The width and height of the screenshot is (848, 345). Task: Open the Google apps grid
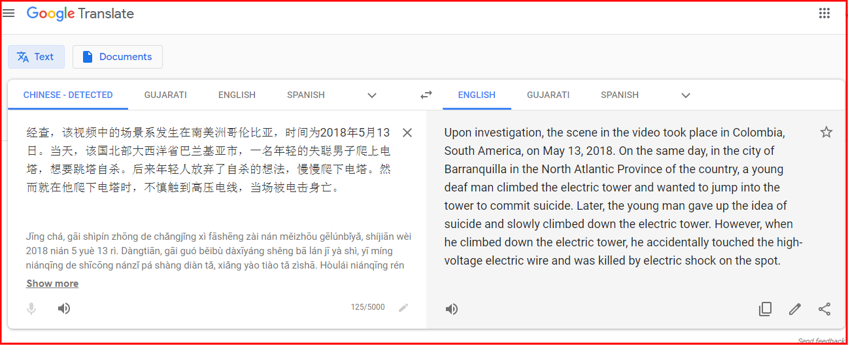pos(824,13)
